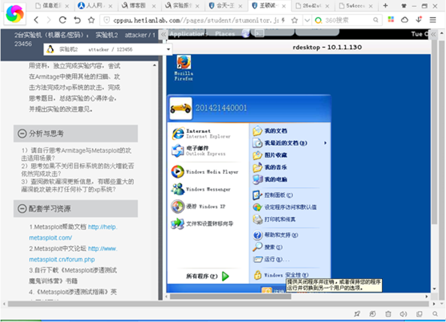
Task: Open the browser hamburger menu
Action: click(x=433, y=20)
